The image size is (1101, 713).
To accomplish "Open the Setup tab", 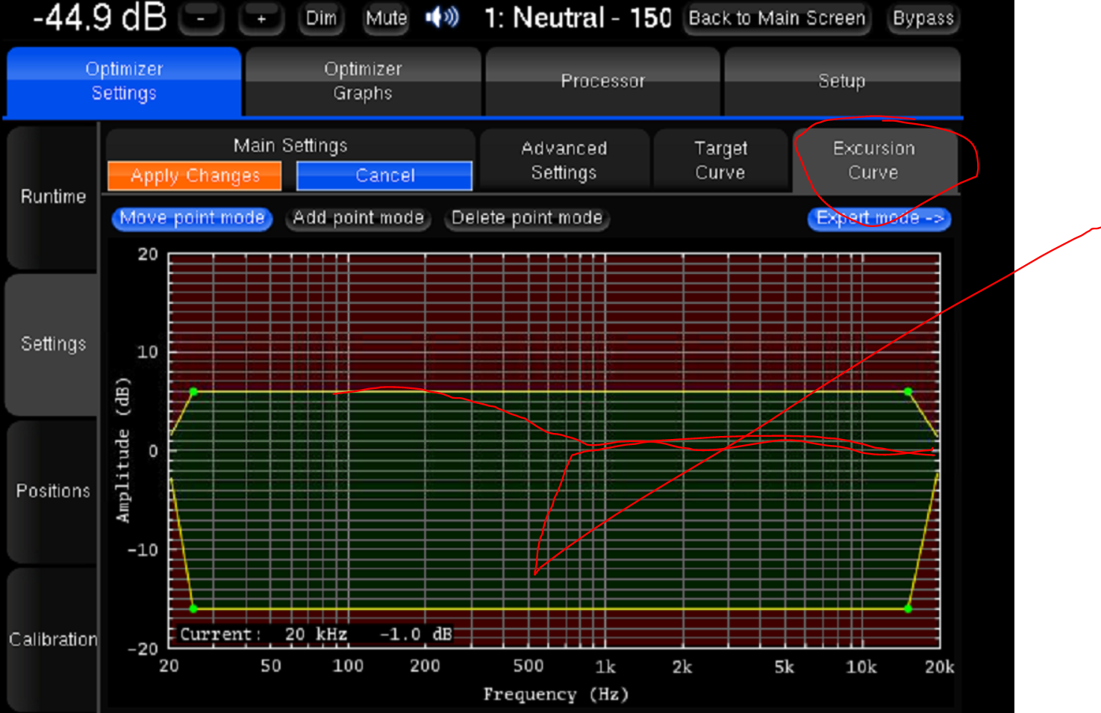I will (842, 81).
